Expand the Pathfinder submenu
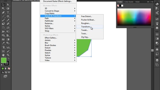Screen dimensions: 160x90 [x=58, y=21]
